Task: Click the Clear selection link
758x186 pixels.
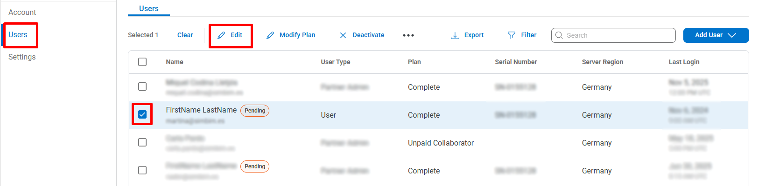Action: [185, 35]
